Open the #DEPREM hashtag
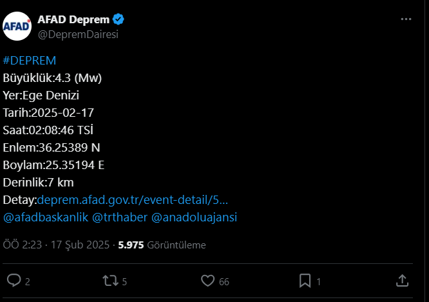Screen dimensions: 429x302 pos(30,61)
